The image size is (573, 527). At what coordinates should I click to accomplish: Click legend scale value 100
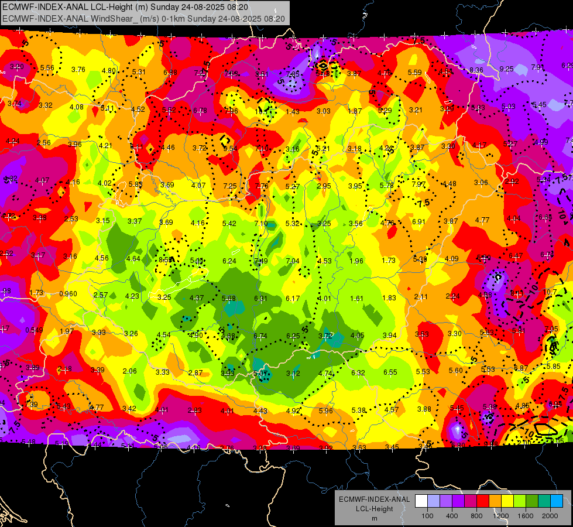point(427,516)
